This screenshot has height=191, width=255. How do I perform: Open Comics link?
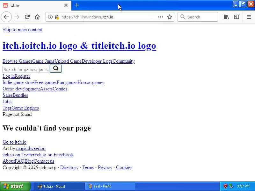coord(60,89)
